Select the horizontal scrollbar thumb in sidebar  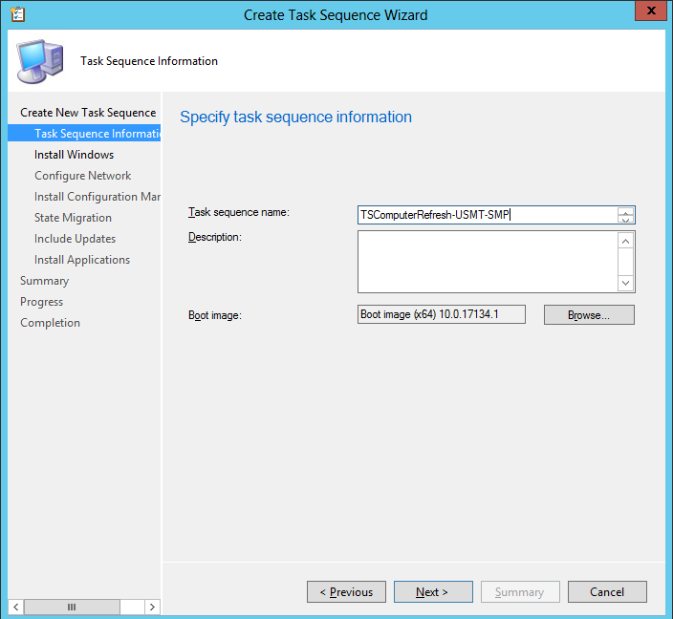[x=72, y=607]
